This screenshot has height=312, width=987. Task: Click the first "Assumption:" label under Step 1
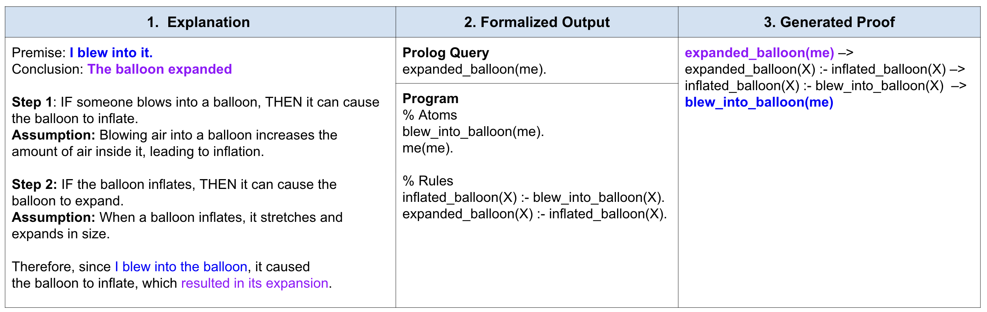(x=53, y=135)
